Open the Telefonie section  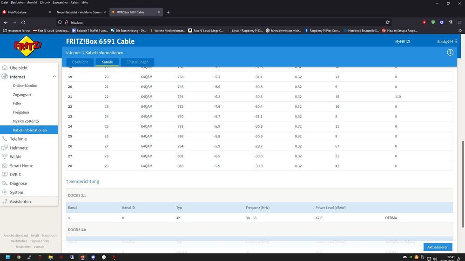tap(19, 139)
